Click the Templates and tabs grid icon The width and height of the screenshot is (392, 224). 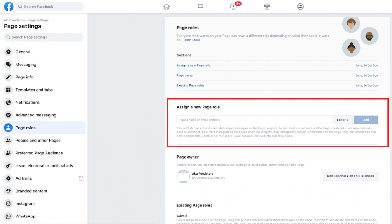pyautogui.click(x=8, y=90)
